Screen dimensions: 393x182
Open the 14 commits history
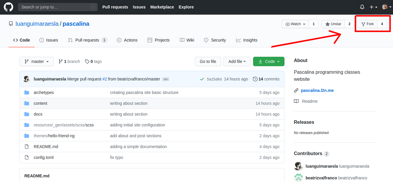point(266,79)
